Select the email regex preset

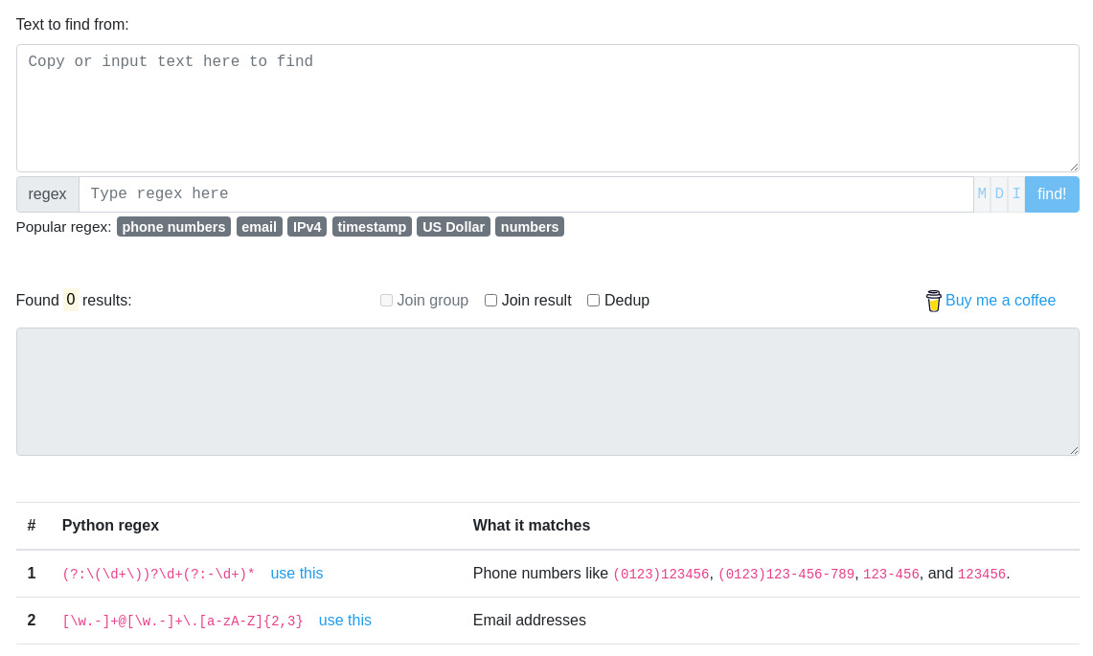pos(259,226)
